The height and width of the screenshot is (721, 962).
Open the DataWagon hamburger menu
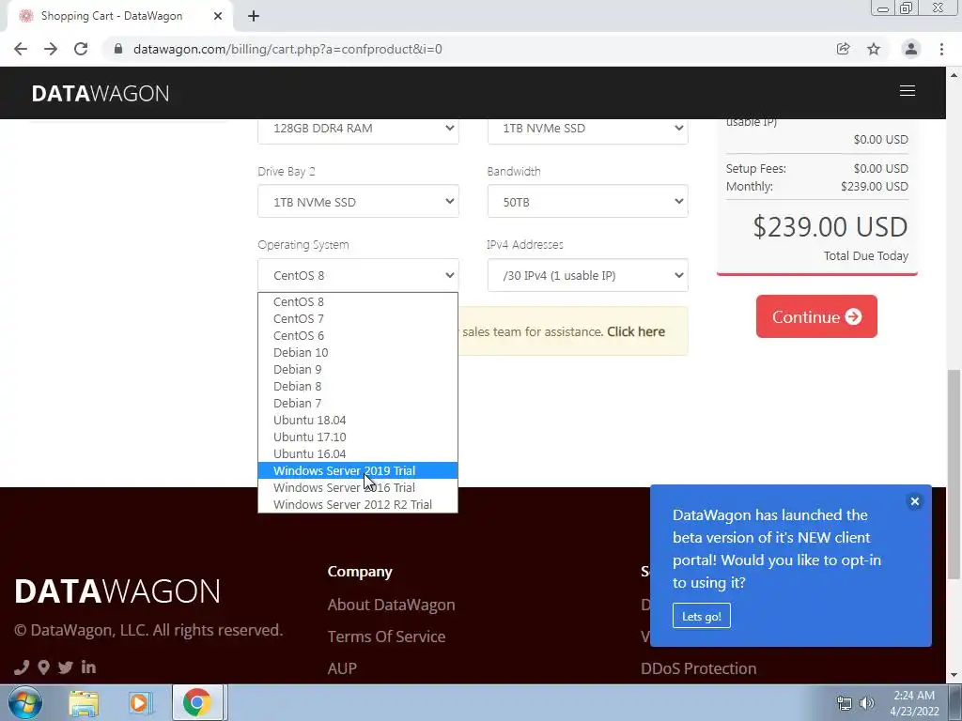pos(907,91)
